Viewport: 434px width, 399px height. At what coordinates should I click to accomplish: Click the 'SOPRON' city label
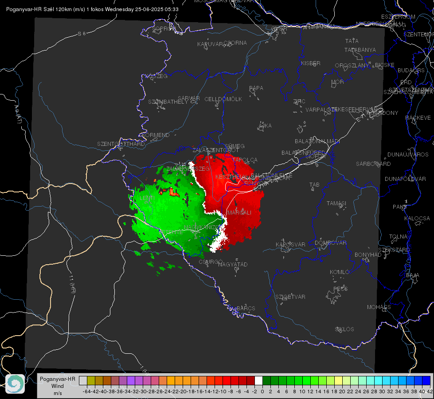pos(164,28)
